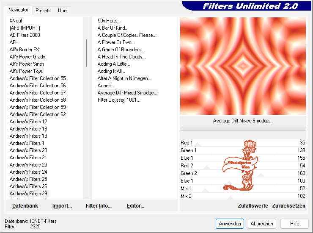Select Andrew's Filter Collection 62
This screenshot has width=313, height=233.
pyautogui.click(x=38, y=114)
